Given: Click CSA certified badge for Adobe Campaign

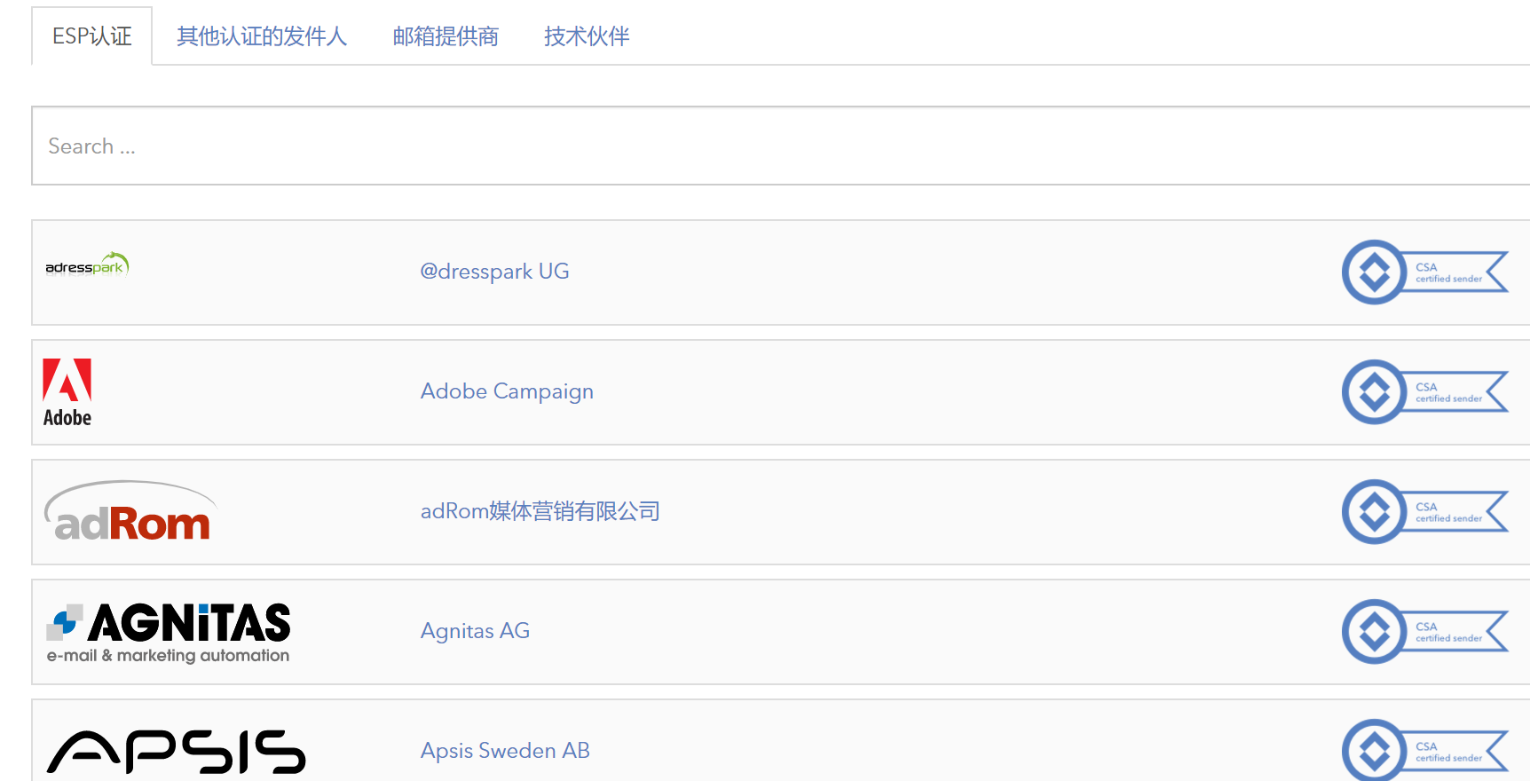Looking at the screenshot, I should (x=1424, y=392).
